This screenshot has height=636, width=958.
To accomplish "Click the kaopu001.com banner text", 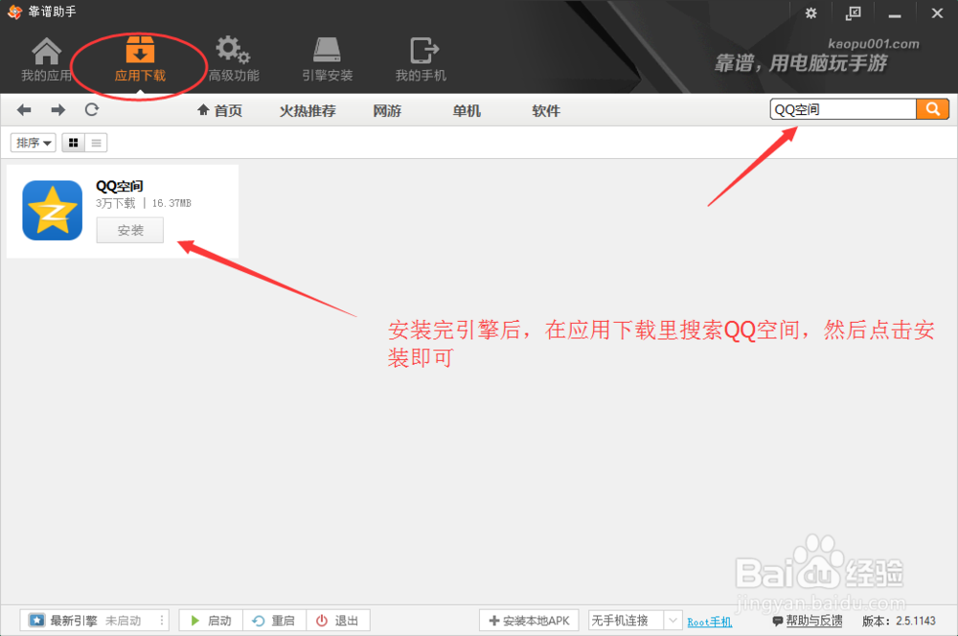I will click(x=874, y=43).
